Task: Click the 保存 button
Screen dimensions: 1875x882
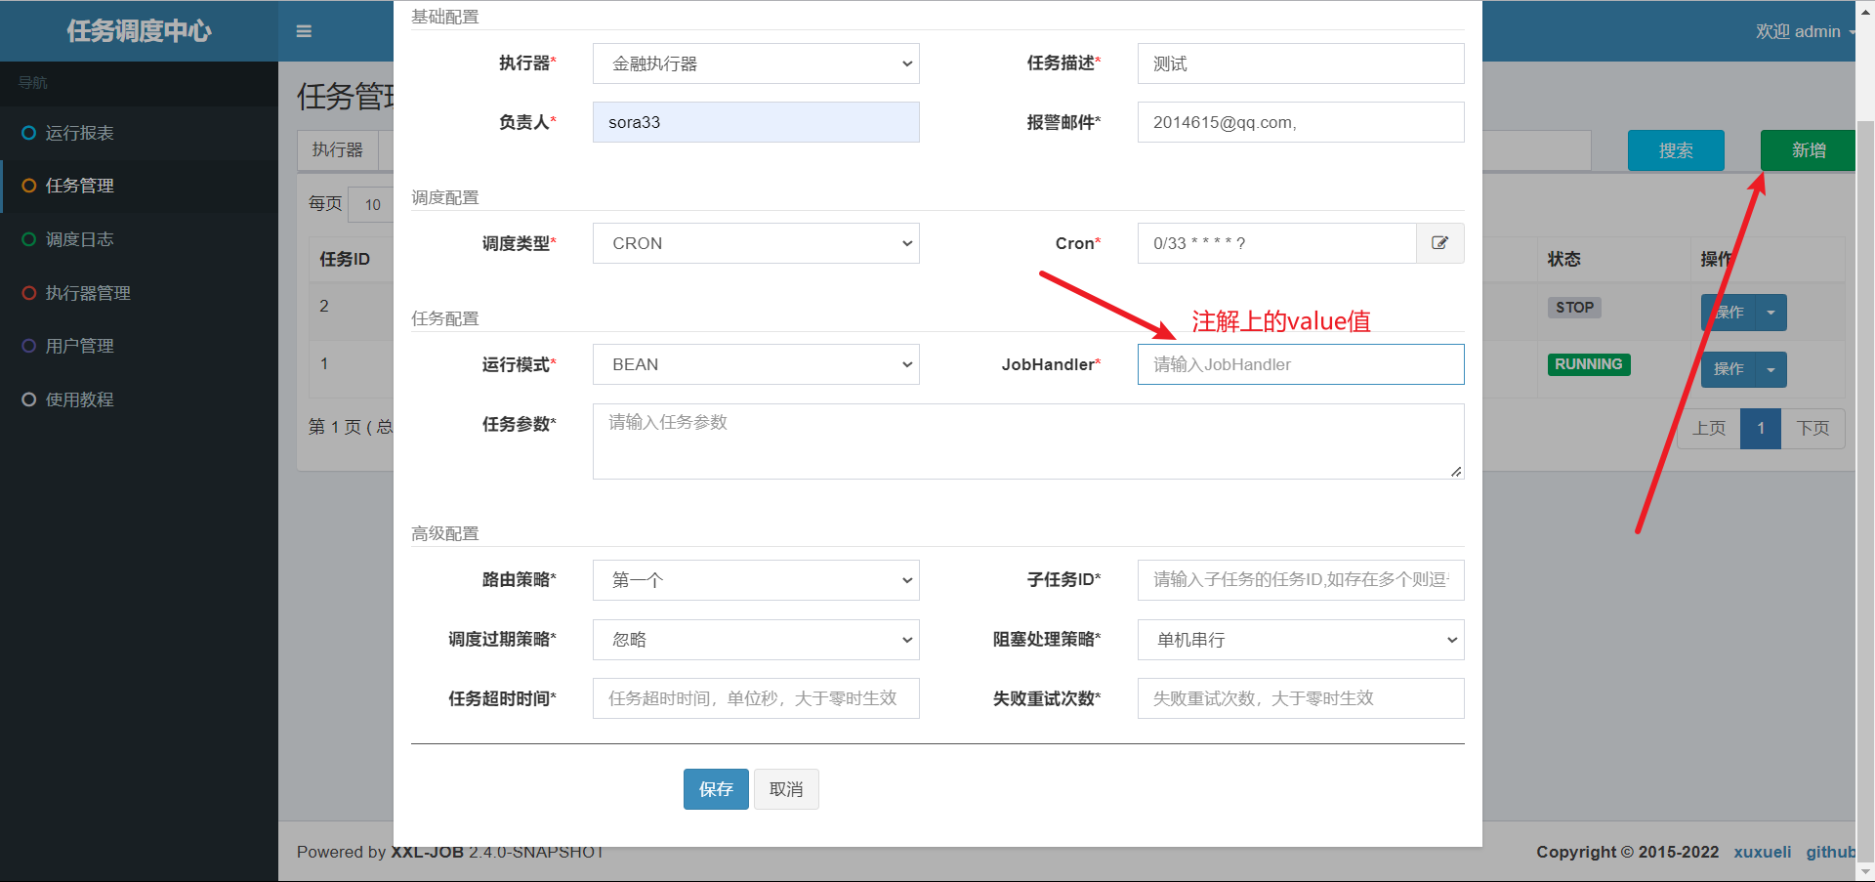Action: pyautogui.click(x=715, y=789)
